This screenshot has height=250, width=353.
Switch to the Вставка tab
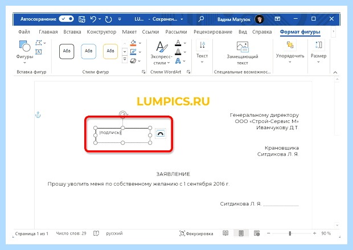click(72, 32)
